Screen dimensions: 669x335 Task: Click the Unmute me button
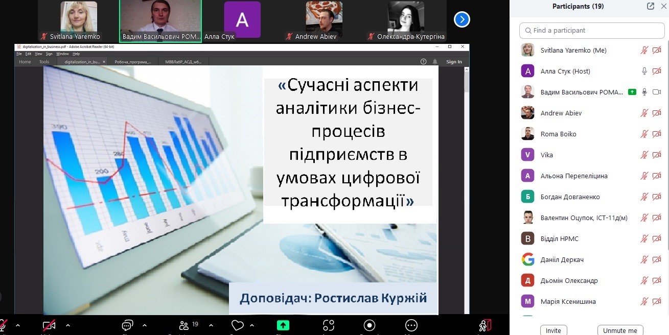pos(620,330)
